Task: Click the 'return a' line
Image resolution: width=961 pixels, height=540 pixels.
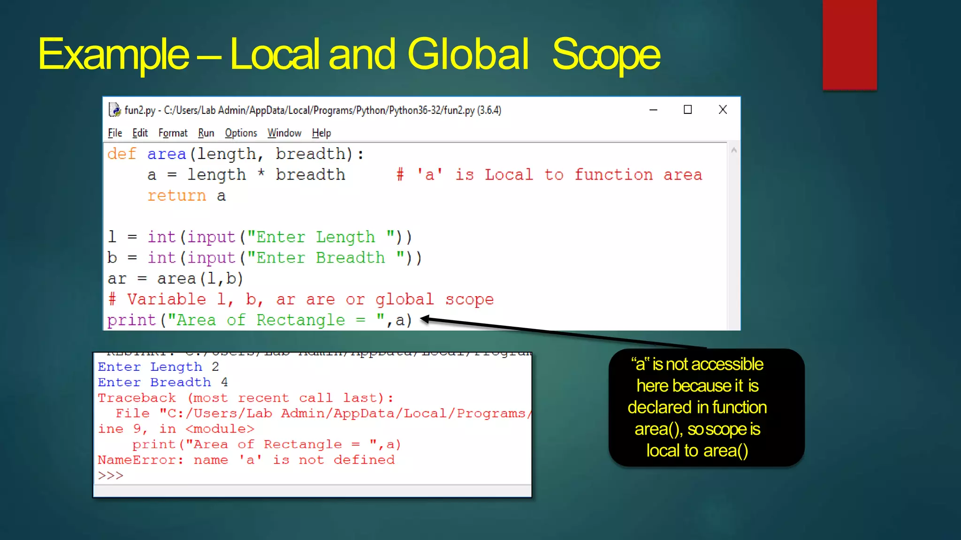Action: [x=186, y=196]
